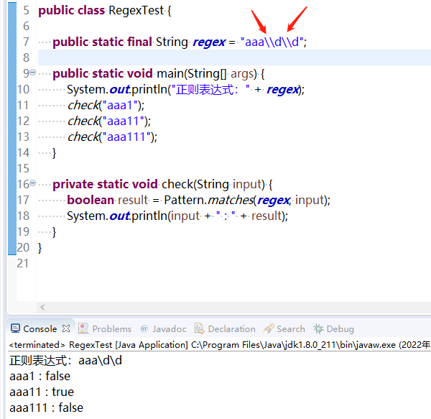This screenshot has width=431, height=419.
Task: Click the console output line 'aaa11 : true'
Action: (x=42, y=392)
